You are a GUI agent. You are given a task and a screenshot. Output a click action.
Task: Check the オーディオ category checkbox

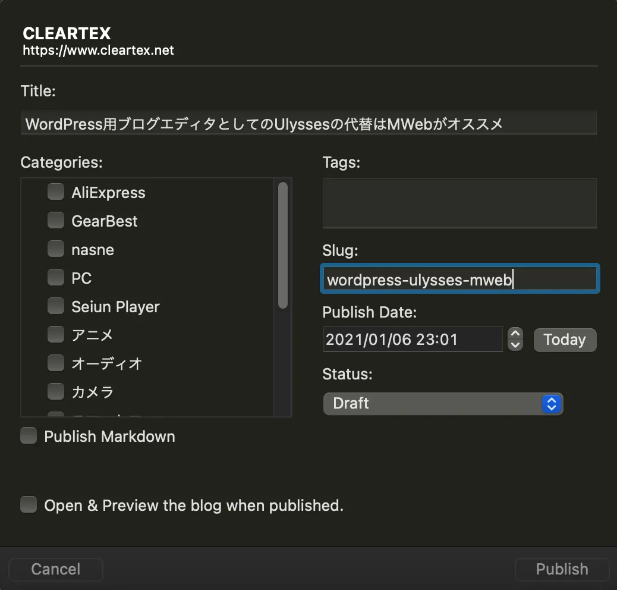point(55,363)
